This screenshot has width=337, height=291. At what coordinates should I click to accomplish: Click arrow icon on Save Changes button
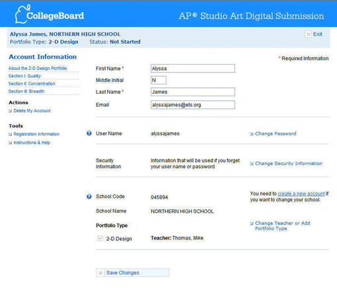[x=100, y=273]
